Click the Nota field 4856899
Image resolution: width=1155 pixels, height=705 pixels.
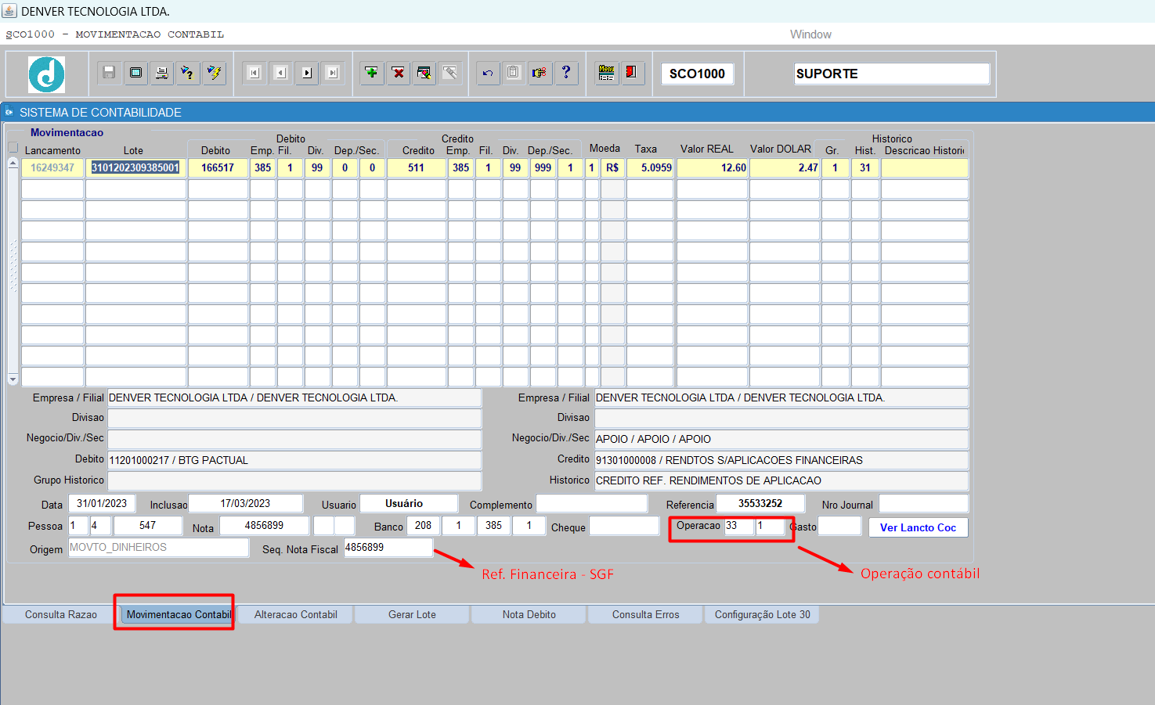click(264, 525)
